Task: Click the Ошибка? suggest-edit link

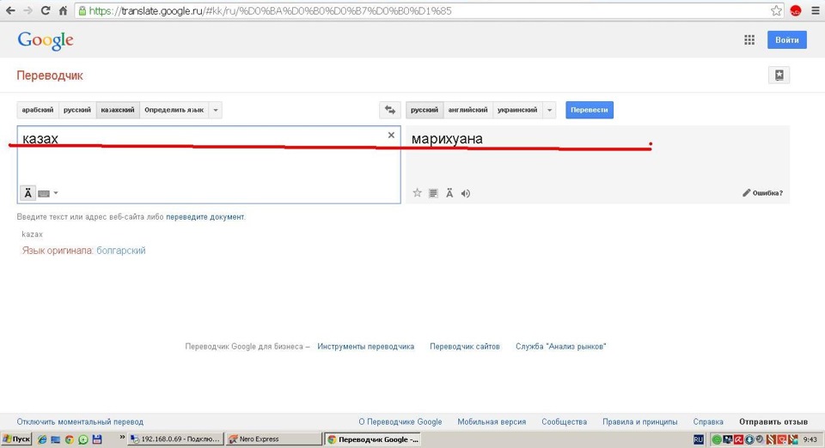Action: pyautogui.click(x=763, y=193)
